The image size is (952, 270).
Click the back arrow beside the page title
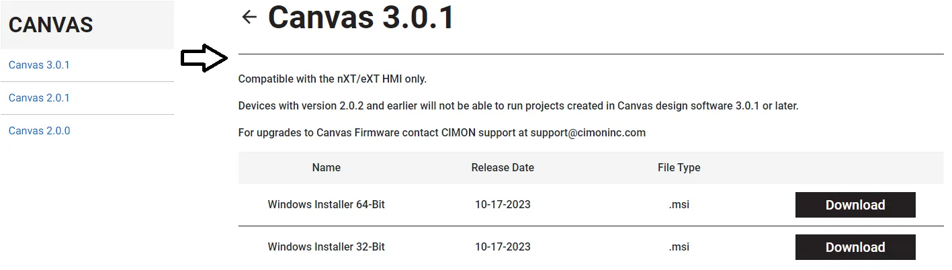point(249,17)
